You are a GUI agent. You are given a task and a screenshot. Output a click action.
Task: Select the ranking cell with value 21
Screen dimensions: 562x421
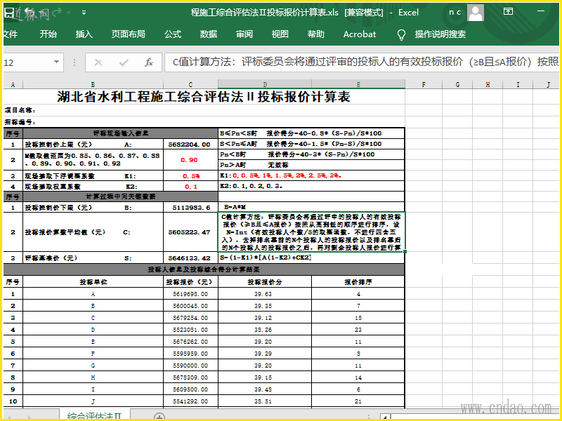358,401
